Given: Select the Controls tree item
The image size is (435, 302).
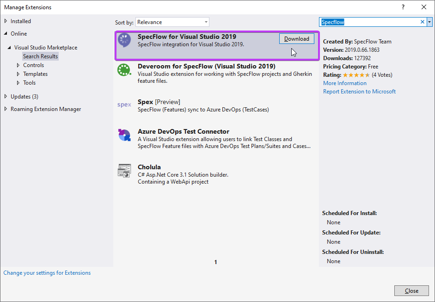Looking at the screenshot, I should [34, 65].
